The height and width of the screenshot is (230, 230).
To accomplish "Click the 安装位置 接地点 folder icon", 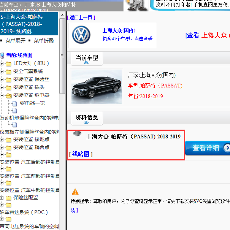I will [x=8, y=140].
